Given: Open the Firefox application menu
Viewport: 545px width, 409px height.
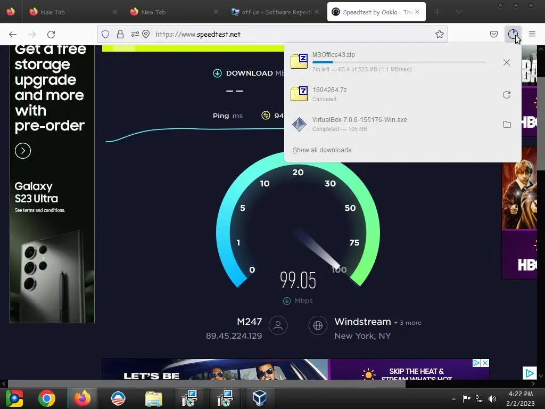Looking at the screenshot, I should tap(532, 34).
